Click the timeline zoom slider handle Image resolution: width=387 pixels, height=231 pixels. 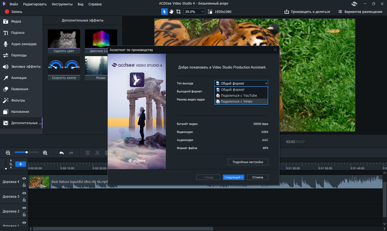(27, 152)
